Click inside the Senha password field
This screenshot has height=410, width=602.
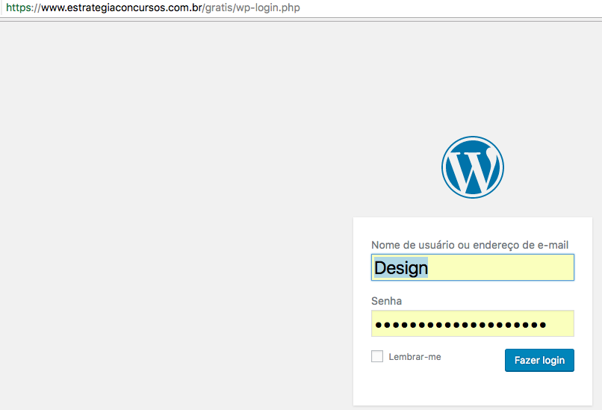coord(473,323)
